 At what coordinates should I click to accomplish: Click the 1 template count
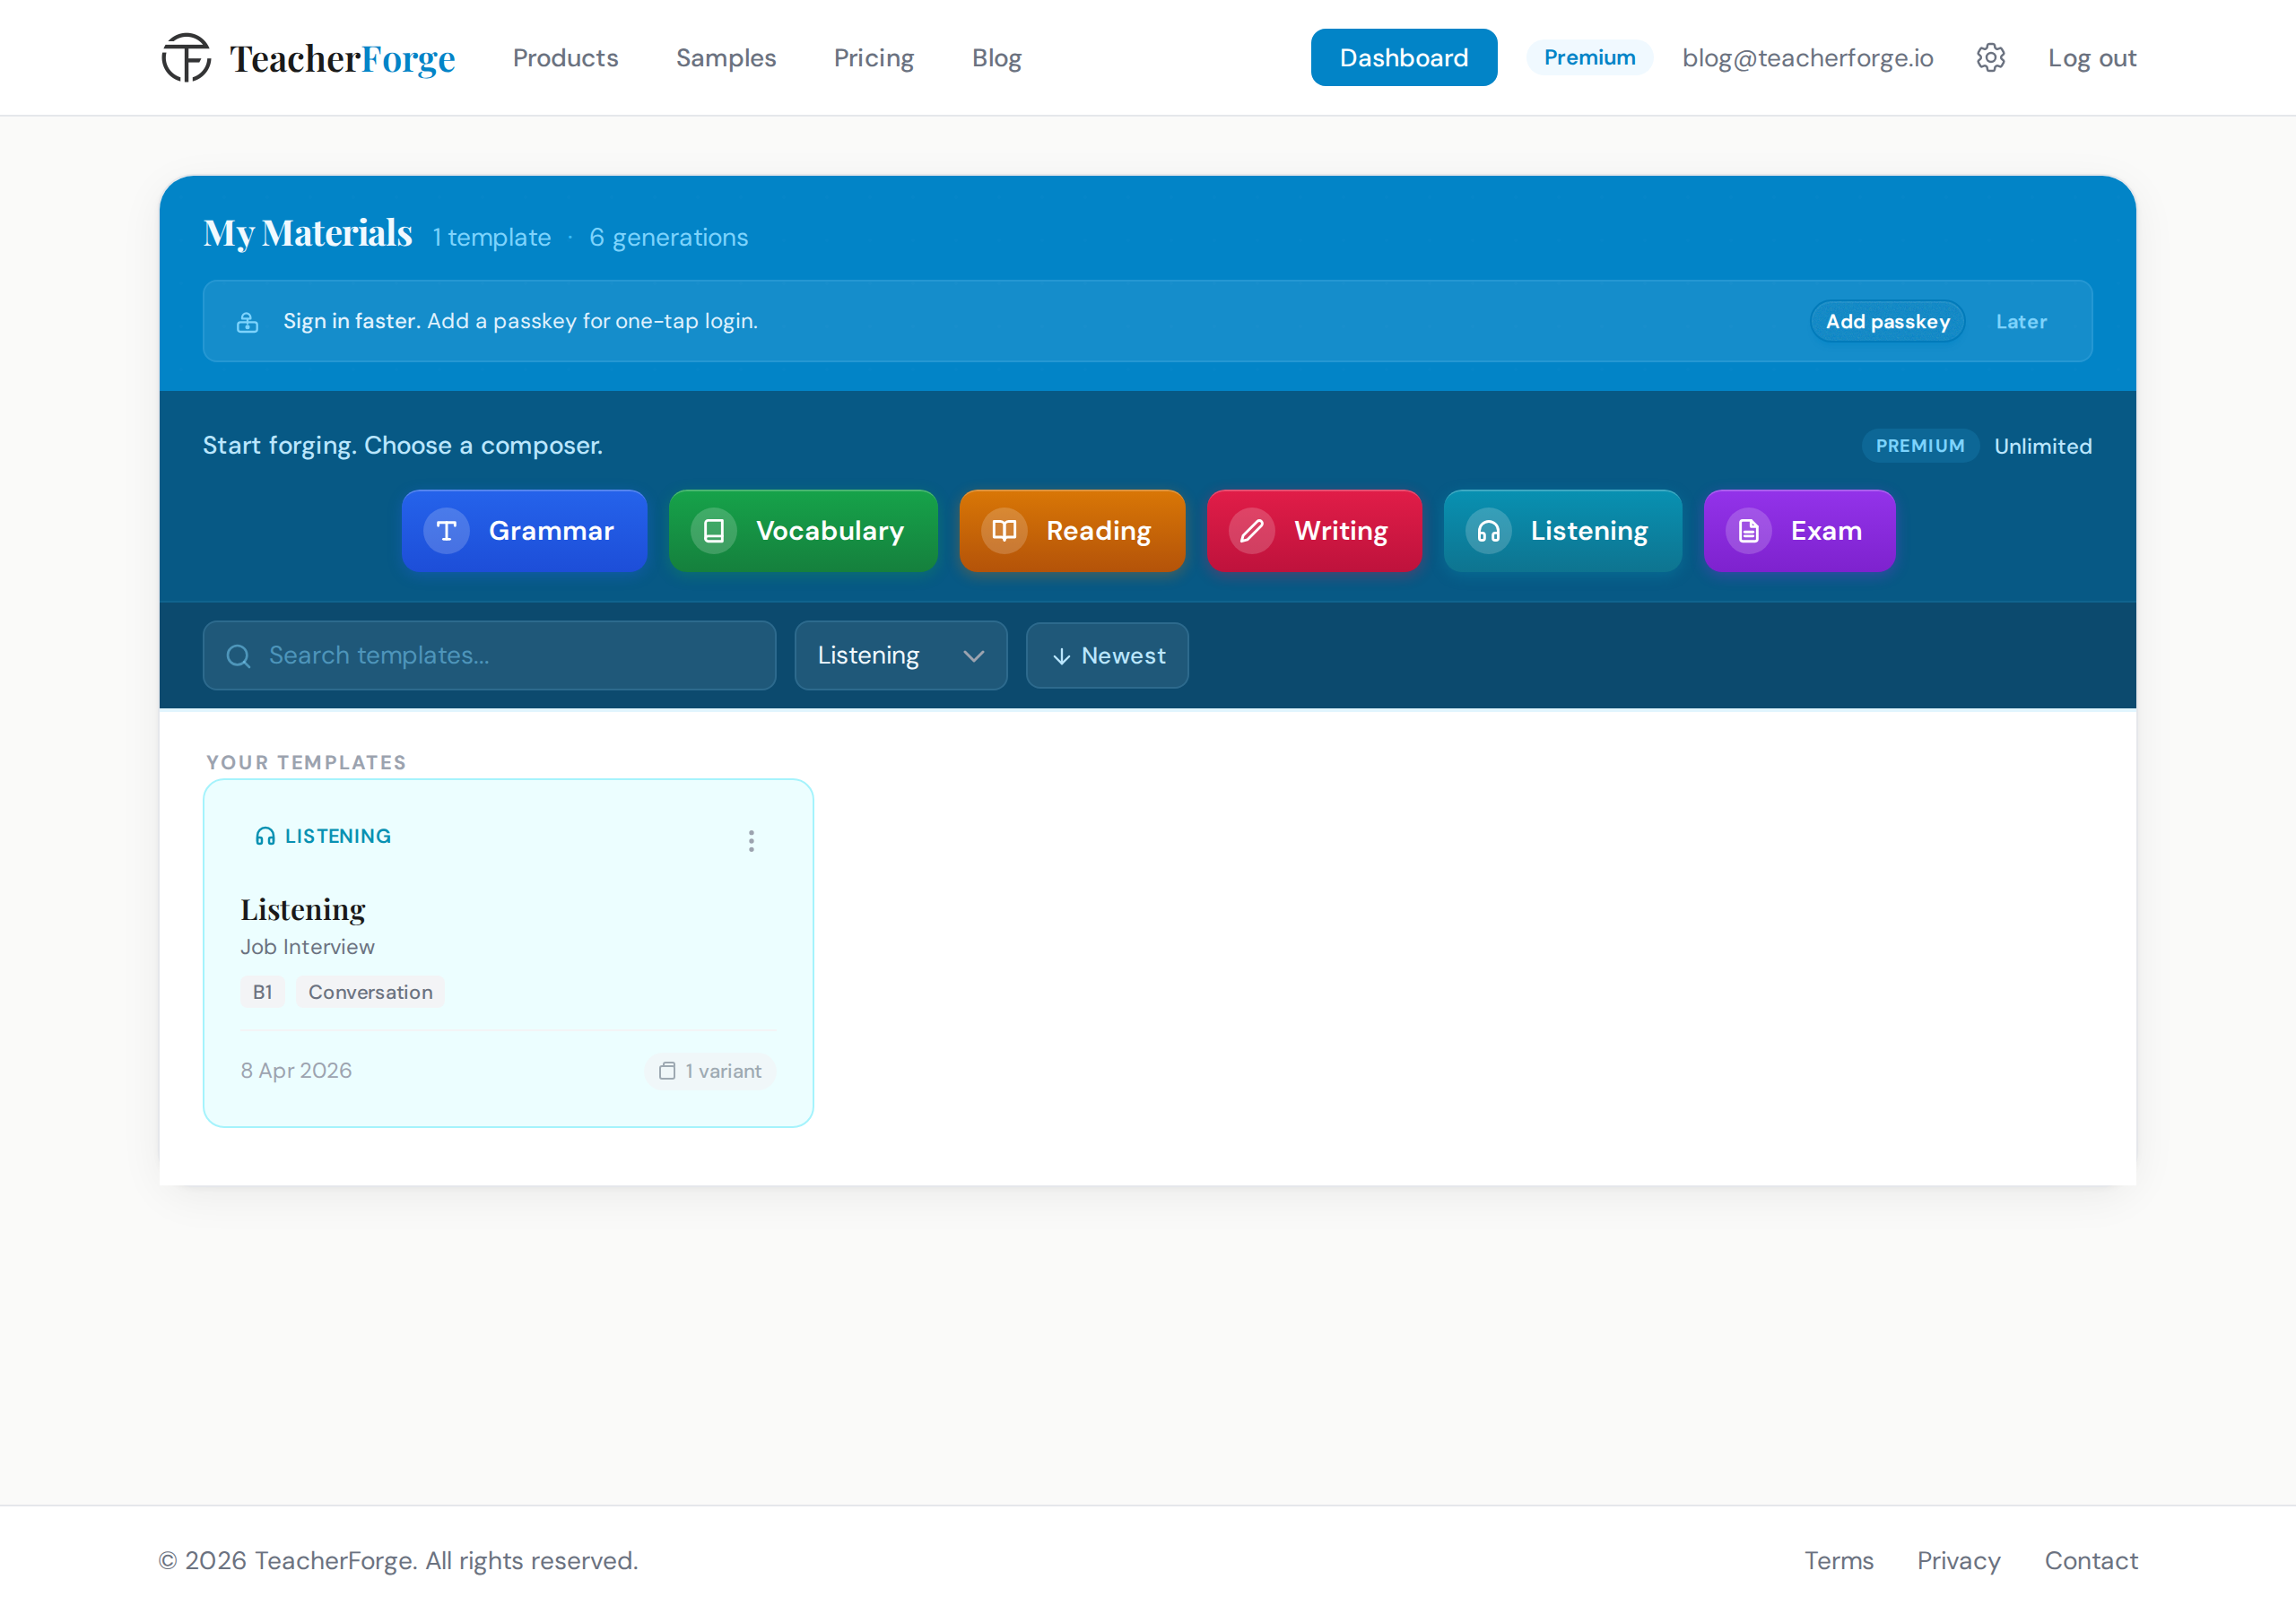pyautogui.click(x=491, y=238)
